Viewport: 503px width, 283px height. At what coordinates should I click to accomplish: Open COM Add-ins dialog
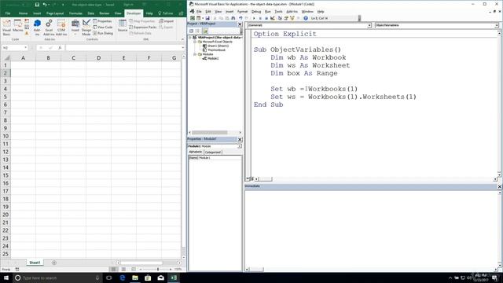tap(61, 28)
